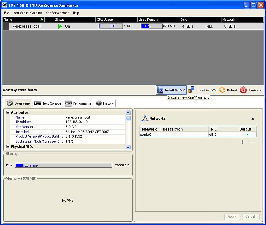Toggle the Default checkbox for xenbr0
This screenshot has width=266, height=225.
coord(247,135)
